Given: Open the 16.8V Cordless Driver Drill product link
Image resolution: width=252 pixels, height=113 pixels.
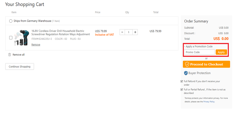Looking at the screenshot, I should click(x=60, y=33).
